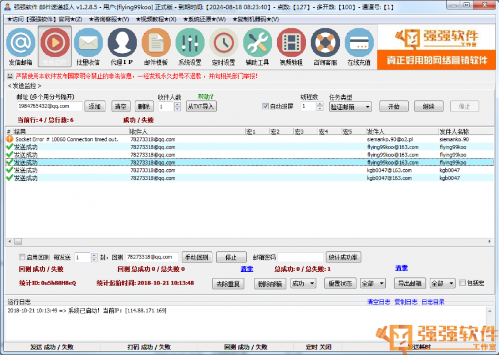This screenshot has width=499, height=355.
Task: Click the 手动回测 button
Action: click(197, 257)
